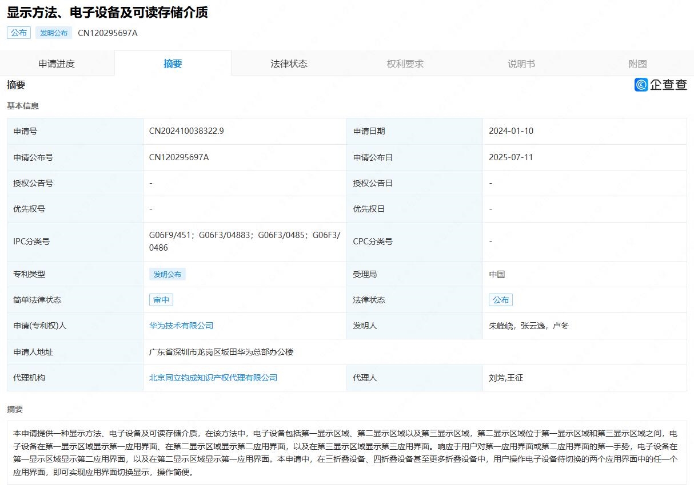This screenshot has width=694, height=495.
Task: Click the 公布 badge in 法律状态 row
Action: [x=500, y=300]
